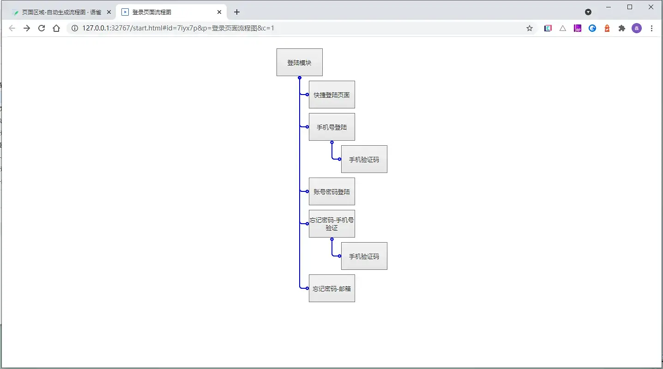
Task: Click the 忘记密码-邮箱 node
Action: tap(331, 288)
